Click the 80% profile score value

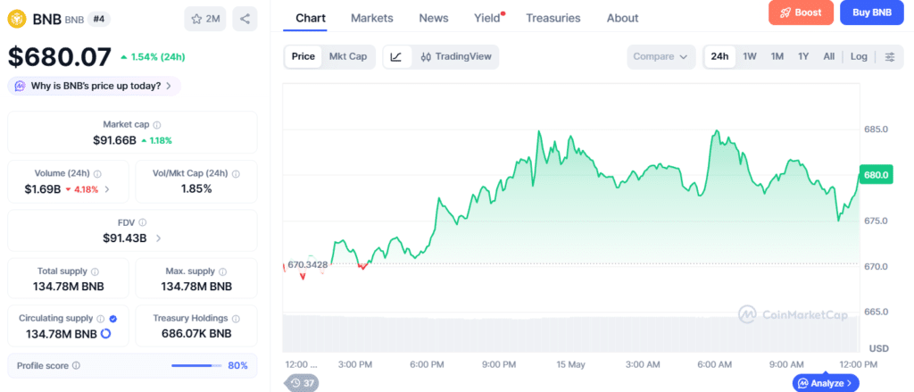237,366
